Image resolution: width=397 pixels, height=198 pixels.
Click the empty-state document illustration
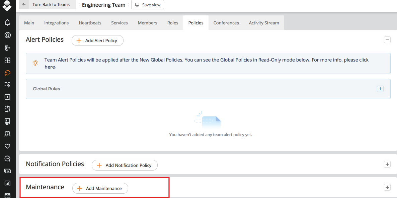207,120
